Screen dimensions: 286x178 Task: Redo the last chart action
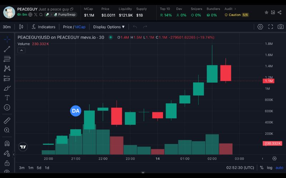pos(145,27)
